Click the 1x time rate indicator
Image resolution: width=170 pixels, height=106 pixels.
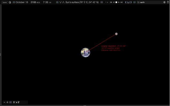coord(107,2)
